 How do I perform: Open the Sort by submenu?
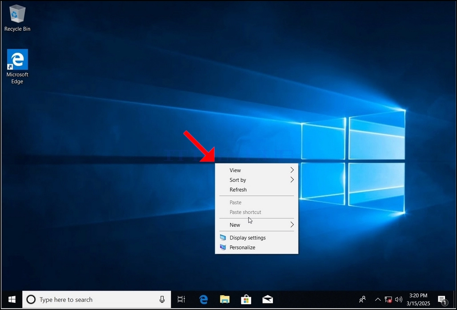click(257, 180)
